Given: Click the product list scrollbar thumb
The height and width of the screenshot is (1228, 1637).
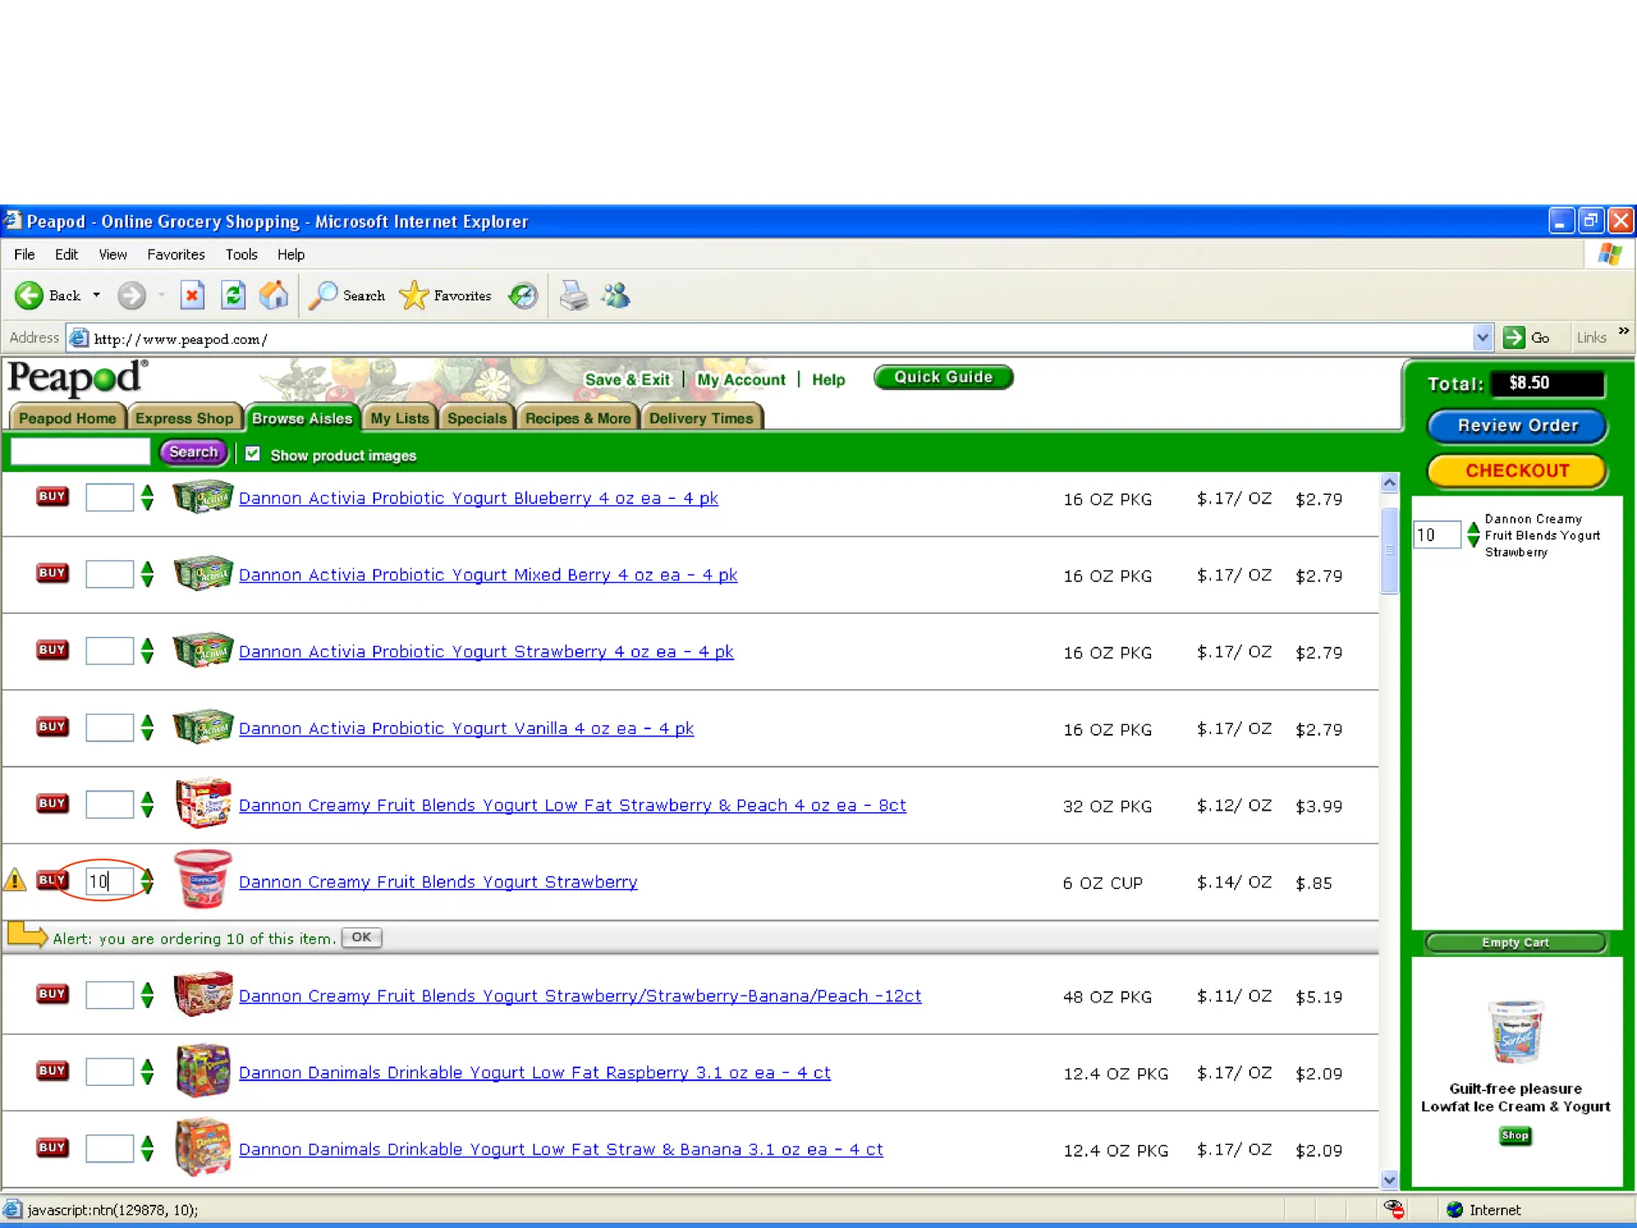Looking at the screenshot, I should click(1389, 550).
